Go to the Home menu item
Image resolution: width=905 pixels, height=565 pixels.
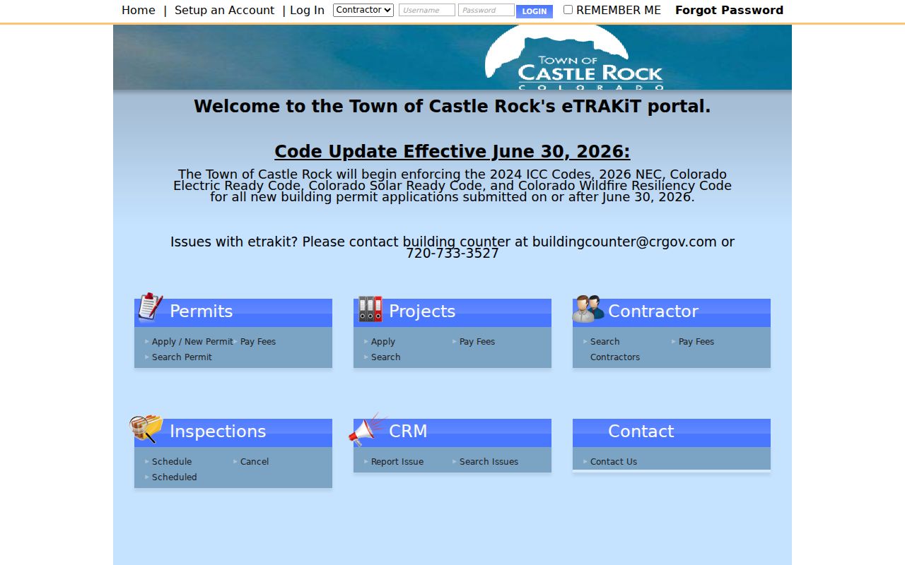pyautogui.click(x=139, y=10)
